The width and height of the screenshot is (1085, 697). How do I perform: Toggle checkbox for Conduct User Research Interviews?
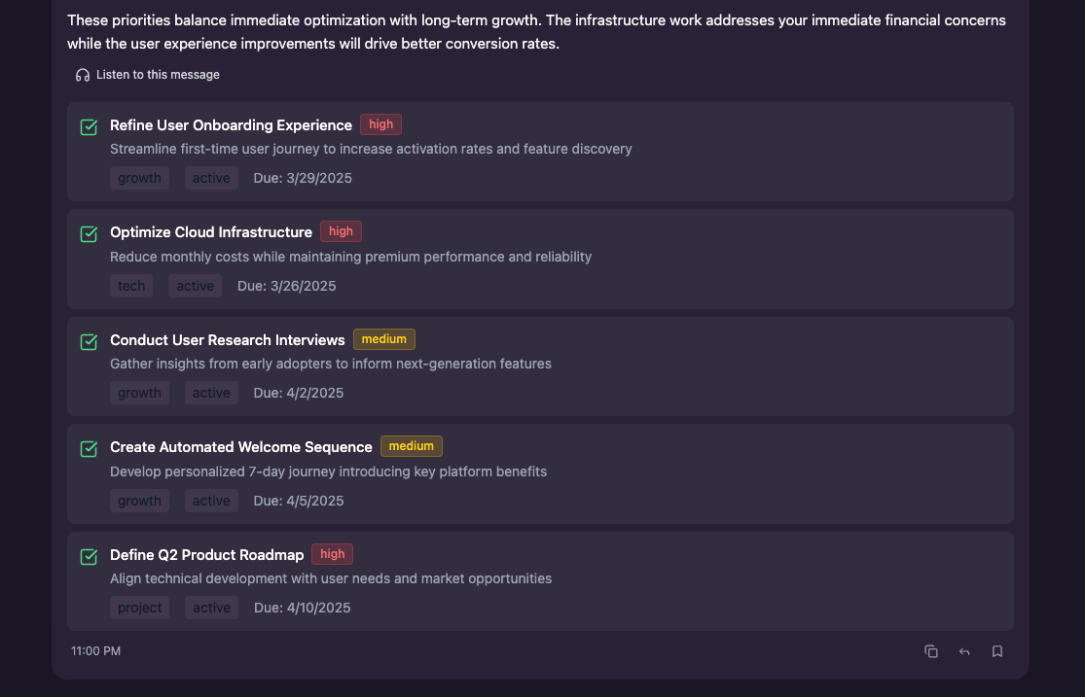[x=89, y=342]
